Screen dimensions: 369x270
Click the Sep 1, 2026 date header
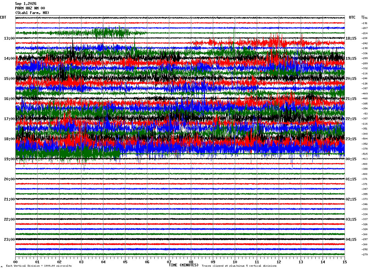click(x=26, y=4)
